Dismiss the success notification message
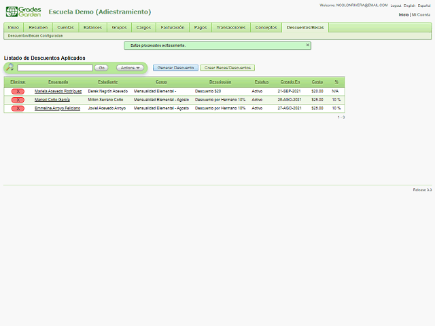Image resolution: width=435 pixels, height=326 pixels. [x=307, y=46]
